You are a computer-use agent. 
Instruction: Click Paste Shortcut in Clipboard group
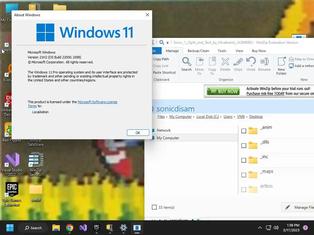pos(164,73)
